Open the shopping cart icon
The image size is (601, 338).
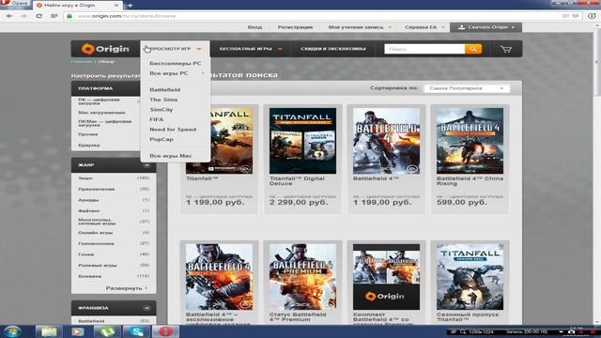[x=506, y=49]
